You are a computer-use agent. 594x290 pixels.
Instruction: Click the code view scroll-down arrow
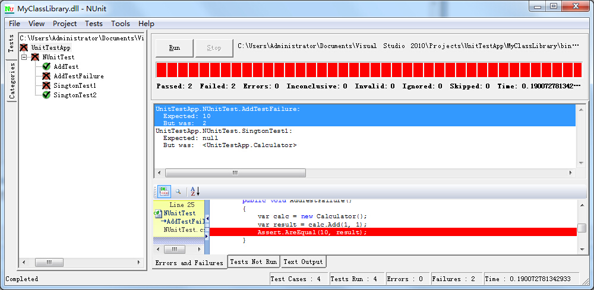click(x=582, y=249)
